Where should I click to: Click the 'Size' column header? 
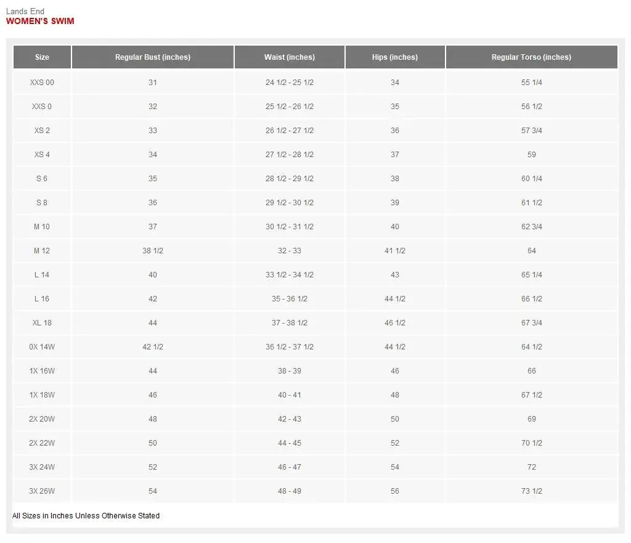(42, 57)
